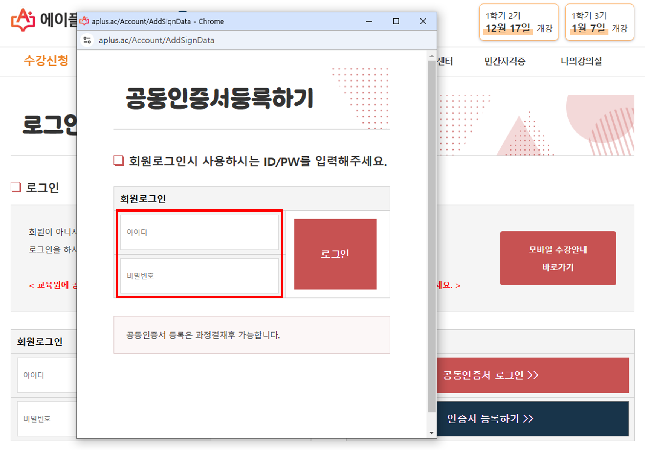Click the 1학기 2기 12월 17일 개강 banner
Image resolution: width=645 pixels, height=450 pixels.
pos(519,22)
